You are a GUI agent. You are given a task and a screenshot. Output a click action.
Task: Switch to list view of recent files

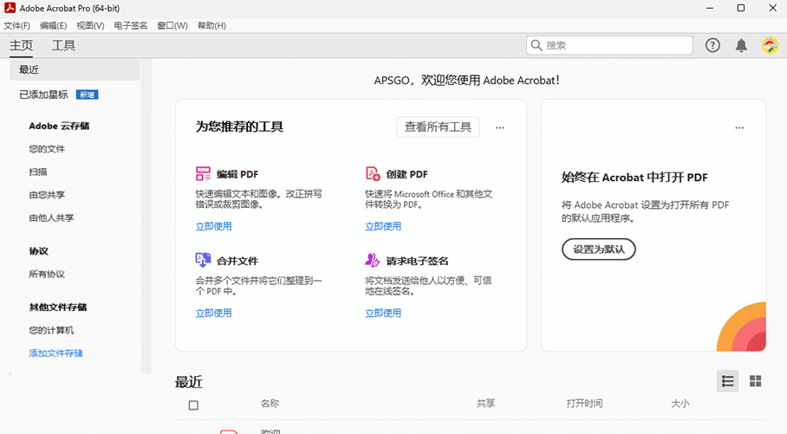coord(727,381)
